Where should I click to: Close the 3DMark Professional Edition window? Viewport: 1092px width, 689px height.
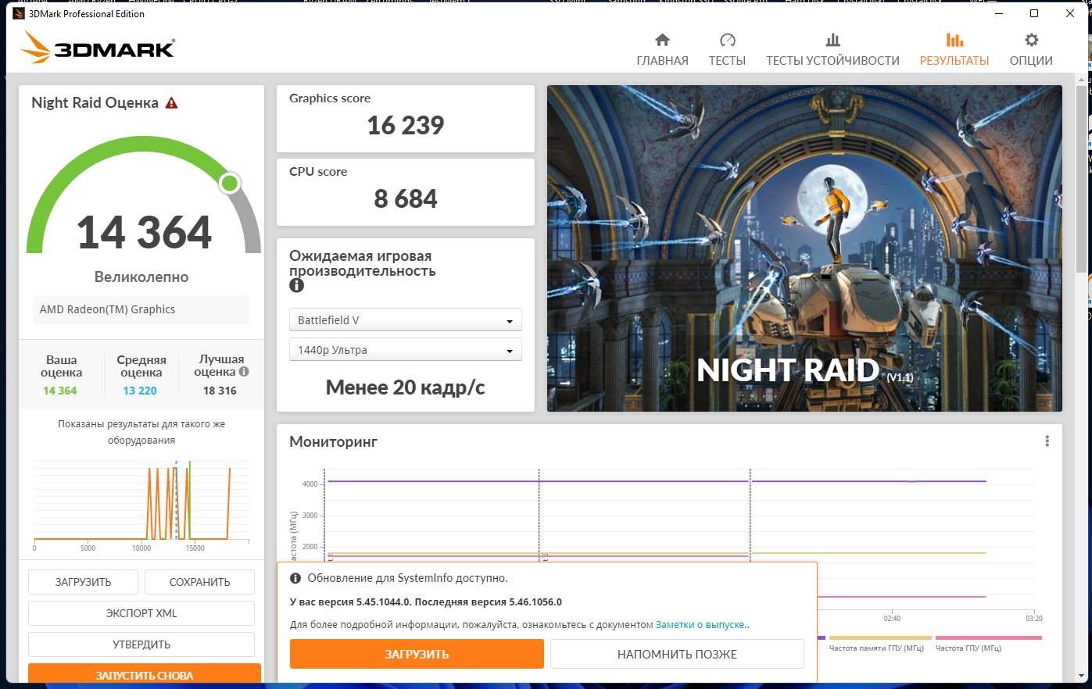pyautogui.click(x=1070, y=13)
